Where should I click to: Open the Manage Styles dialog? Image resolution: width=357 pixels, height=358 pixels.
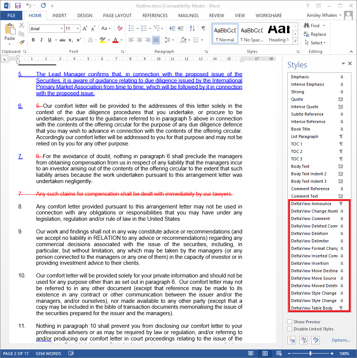coord(316,340)
